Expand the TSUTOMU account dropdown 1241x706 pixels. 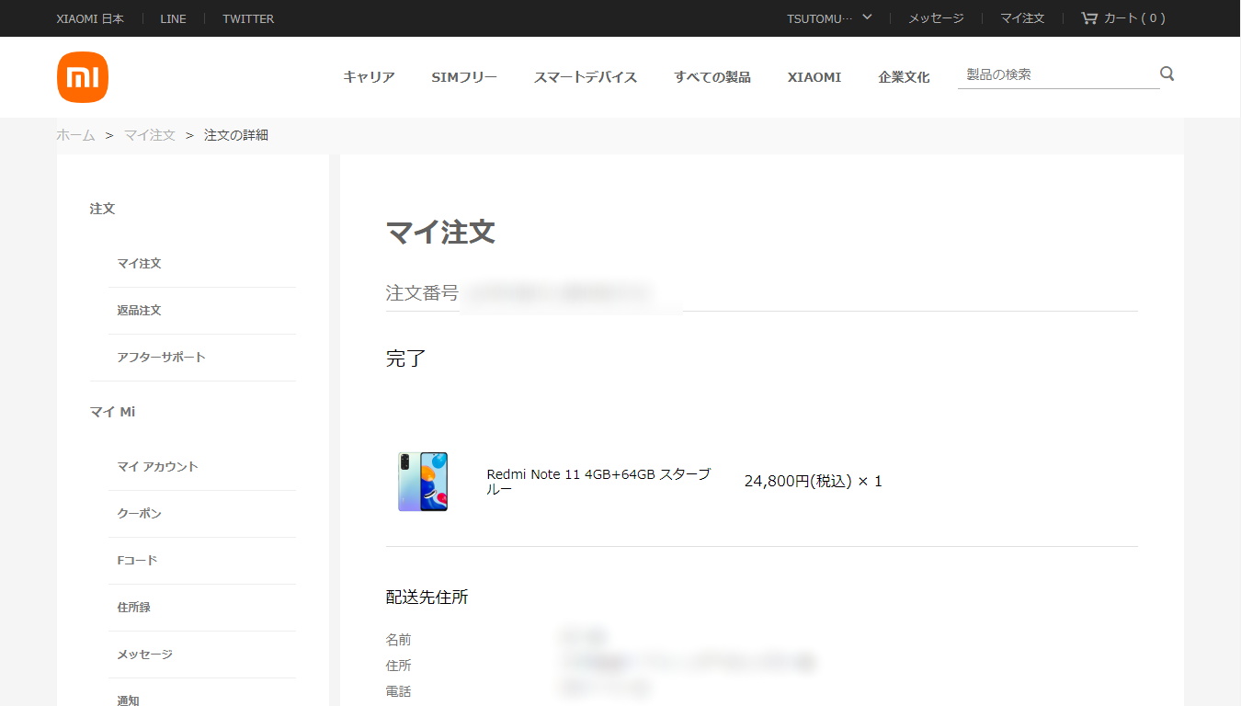[x=829, y=18]
